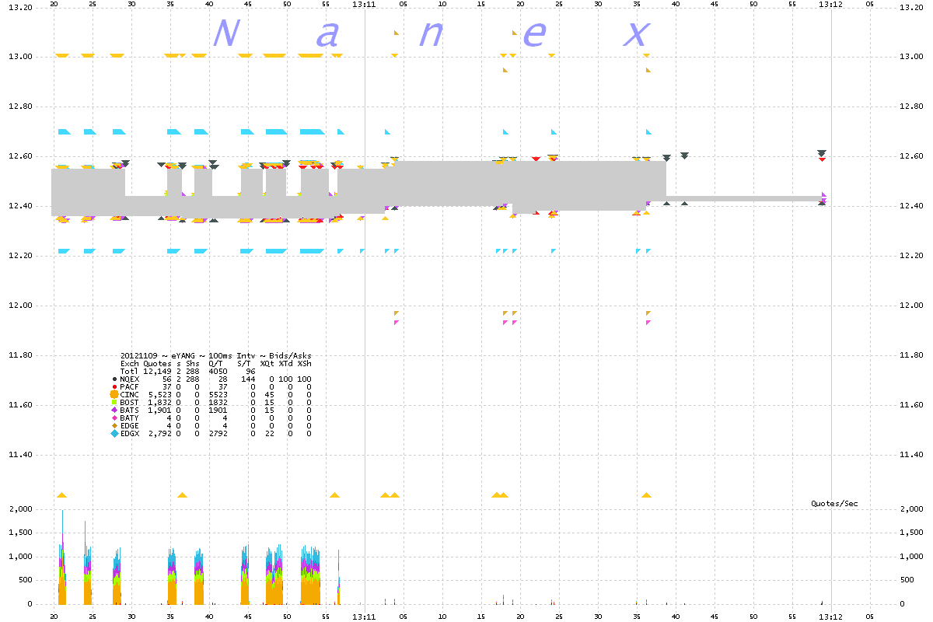
Task: Select BOST quote count 1,832
Action: pyautogui.click(x=160, y=403)
